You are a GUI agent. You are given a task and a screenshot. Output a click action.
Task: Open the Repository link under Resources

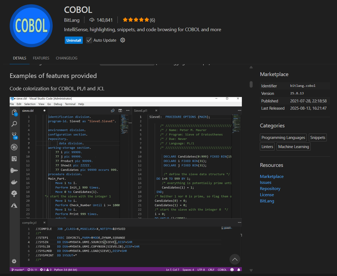(x=270, y=188)
